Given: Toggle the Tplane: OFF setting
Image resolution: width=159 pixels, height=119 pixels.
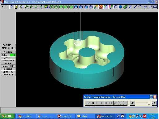Looking at the screenshot, I should click(x=8, y=69).
